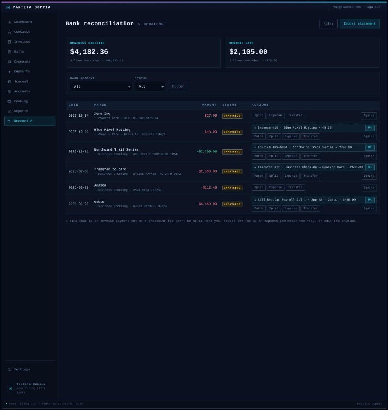Open the Rules button
Screen dimensions: 388x410
[328, 23]
